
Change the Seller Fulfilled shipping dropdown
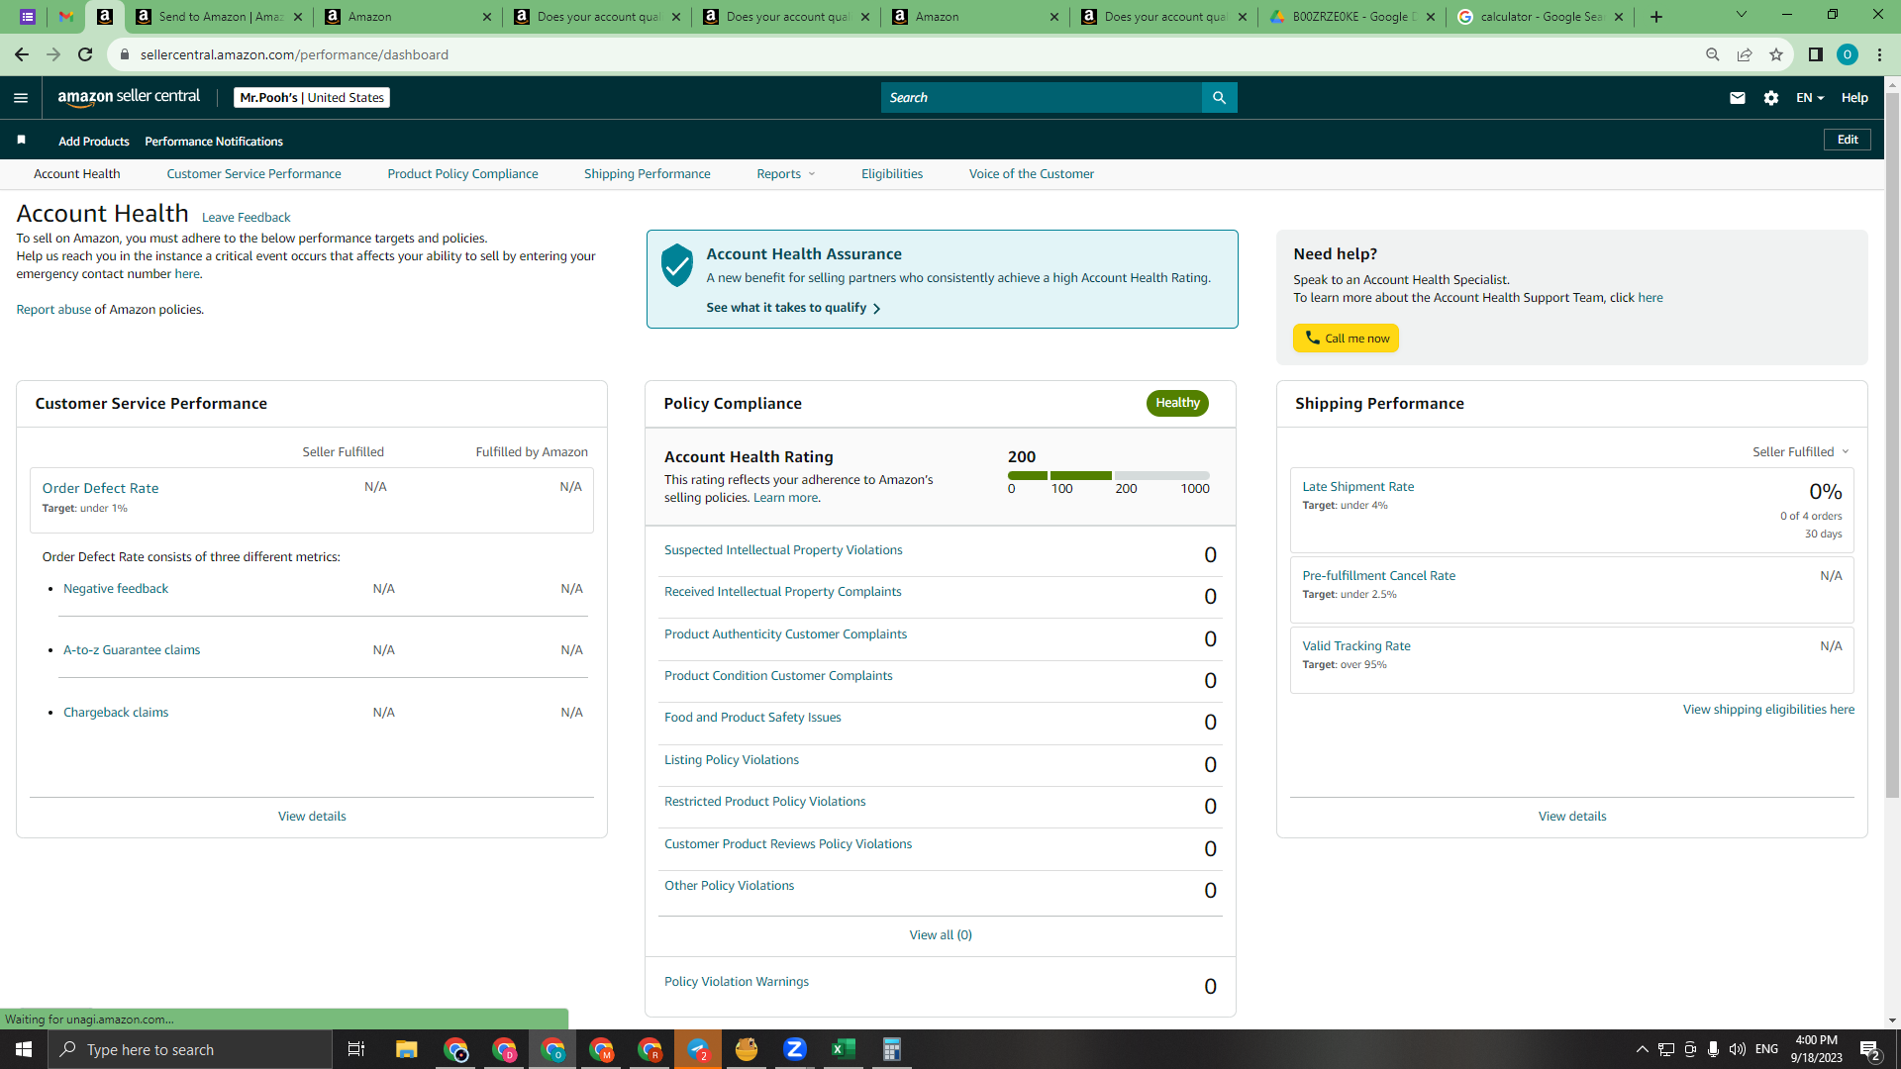[1800, 452]
